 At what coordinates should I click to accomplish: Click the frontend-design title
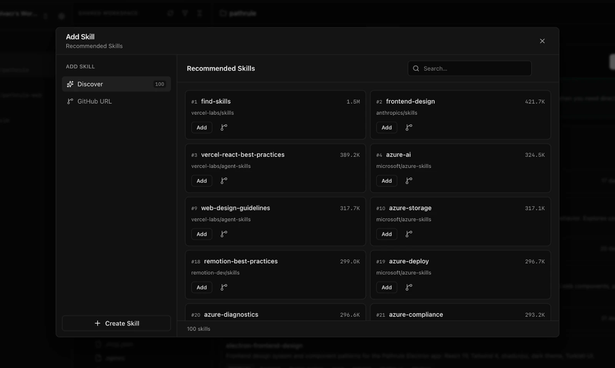click(x=410, y=102)
